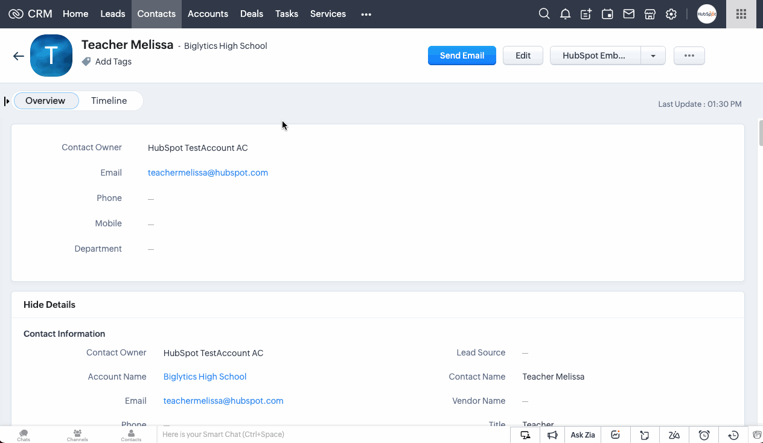Screen dimensions: 763x443
Task: Open the setup gear icon
Action: pyautogui.click(x=671, y=14)
